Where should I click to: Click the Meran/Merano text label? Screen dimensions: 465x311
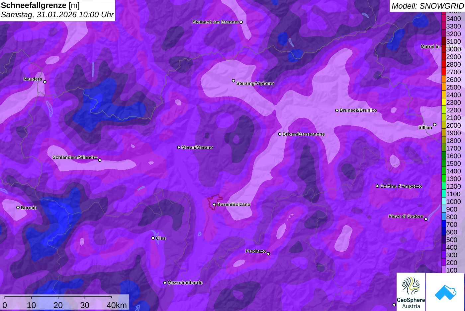(x=197, y=148)
